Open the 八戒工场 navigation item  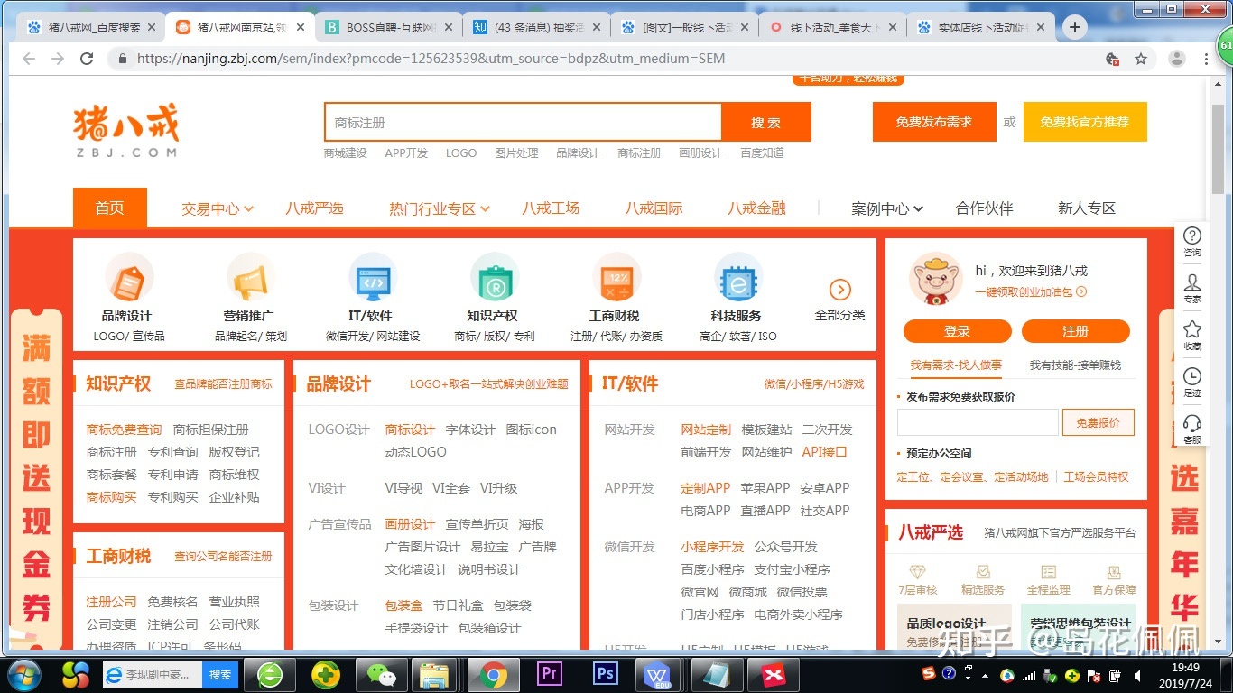click(x=551, y=208)
